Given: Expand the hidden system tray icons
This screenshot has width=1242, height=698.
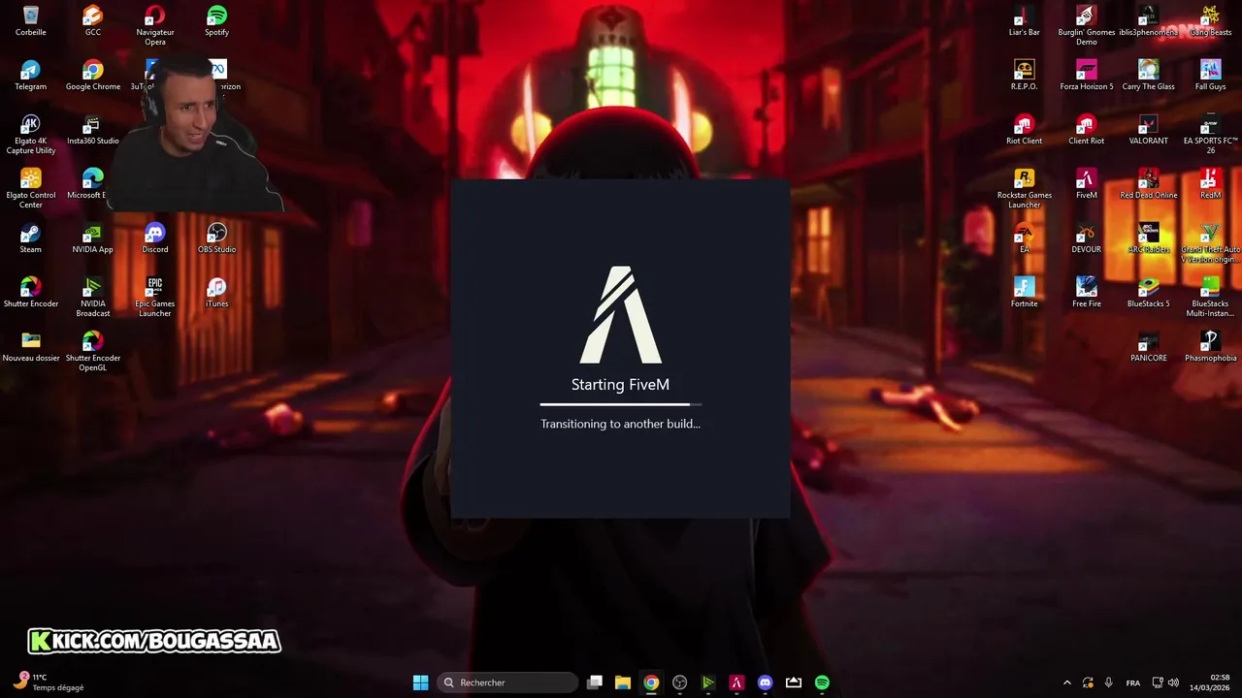Looking at the screenshot, I should click(x=1067, y=682).
